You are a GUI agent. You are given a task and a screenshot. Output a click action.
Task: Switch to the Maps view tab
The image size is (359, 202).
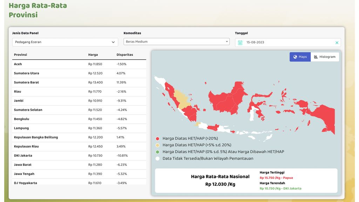(300, 57)
